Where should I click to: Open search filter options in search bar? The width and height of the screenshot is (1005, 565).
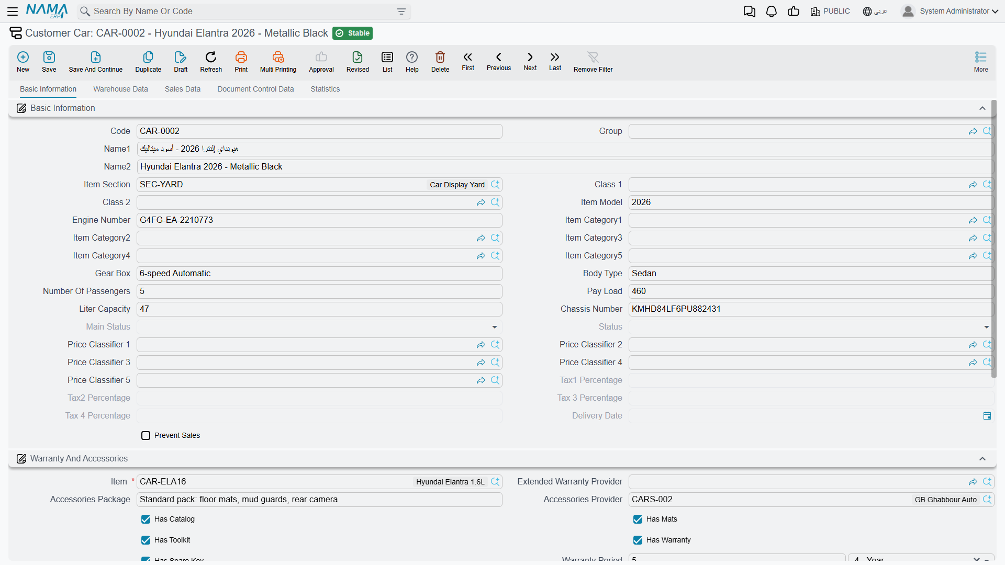(401, 12)
